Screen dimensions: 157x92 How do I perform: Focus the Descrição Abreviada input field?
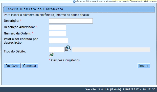pos(58,27)
